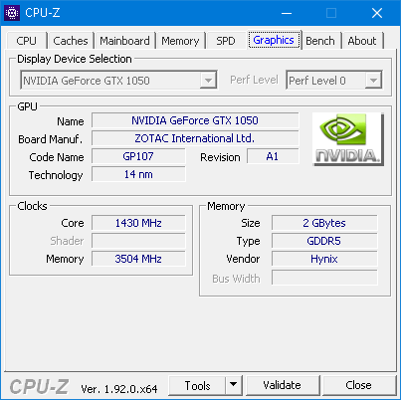Screen dimensions: 401x400
Task: Click the Tools button
Action: 197,385
